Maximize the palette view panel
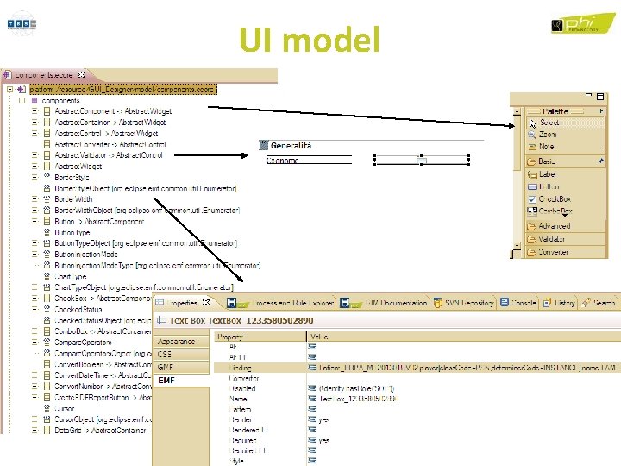Viewport: 621px width, 466px height. pyautogui.click(x=600, y=97)
